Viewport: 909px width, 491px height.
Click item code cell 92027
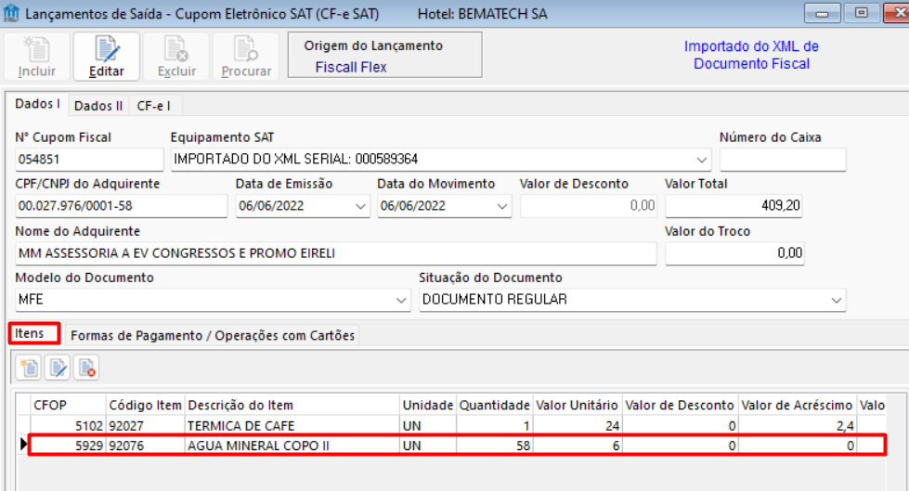[x=146, y=426]
